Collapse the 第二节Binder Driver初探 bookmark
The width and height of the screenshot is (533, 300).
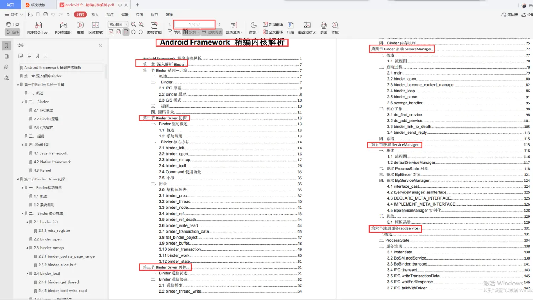pyautogui.click(x=18, y=179)
